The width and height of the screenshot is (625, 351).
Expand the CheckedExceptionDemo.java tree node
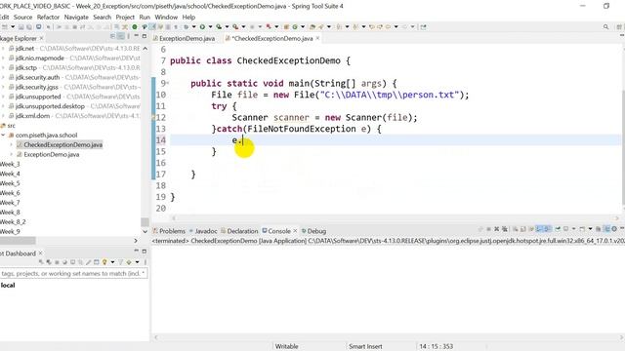[x=12, y=145]
